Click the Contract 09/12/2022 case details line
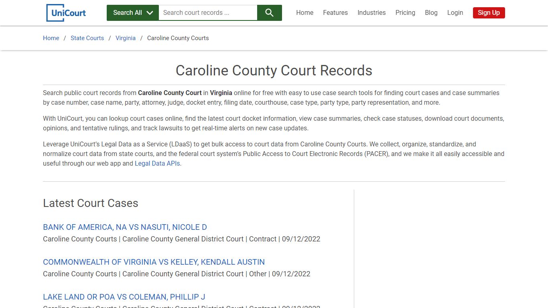This screenshot has width=548, height=308. click(x=182, y=239)
